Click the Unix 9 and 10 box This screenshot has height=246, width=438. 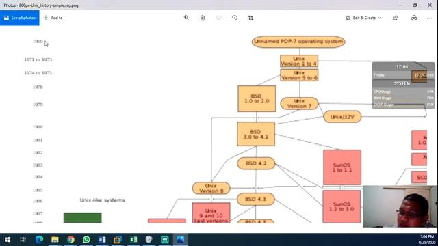click(211, 213)
